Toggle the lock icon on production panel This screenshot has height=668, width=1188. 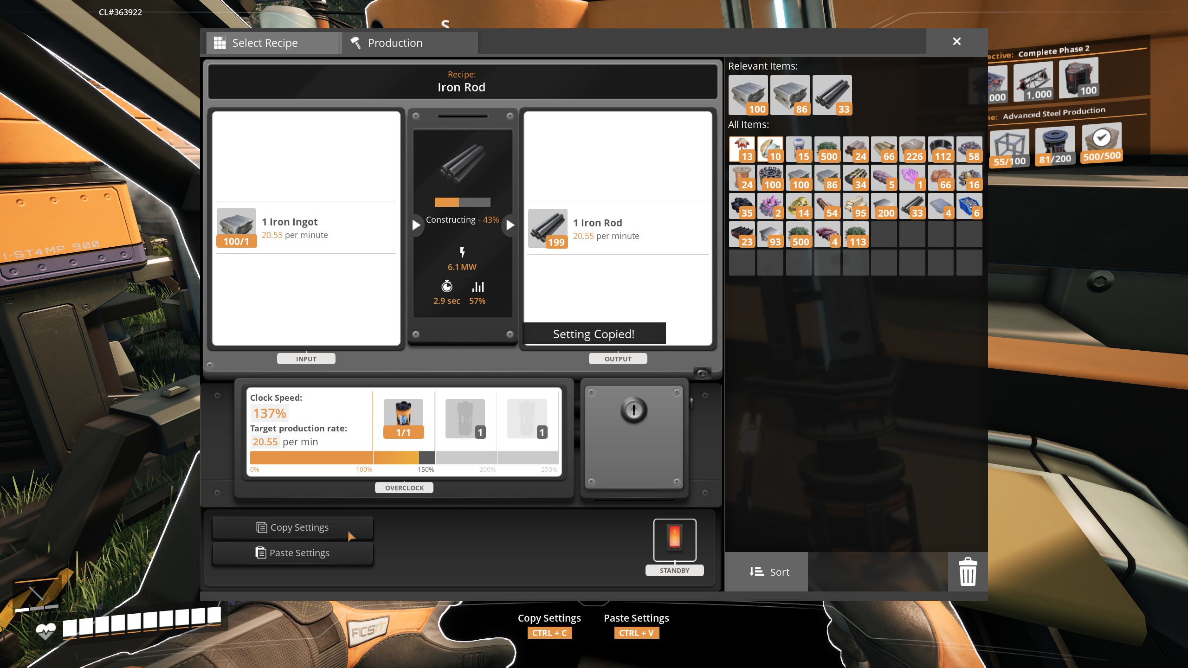click(x=634, y=410)
